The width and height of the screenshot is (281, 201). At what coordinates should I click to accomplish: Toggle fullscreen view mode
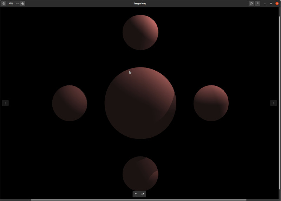click(251, 4)
